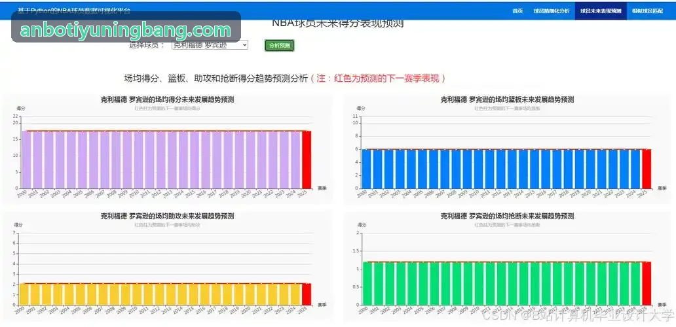676x327 pixels.
Task: Open 相似球员匹配 in the navbar
Action: (648, 10)
